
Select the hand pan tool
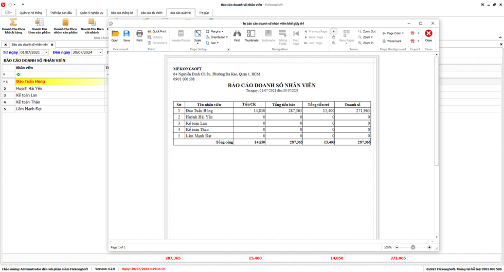[334, 37]
